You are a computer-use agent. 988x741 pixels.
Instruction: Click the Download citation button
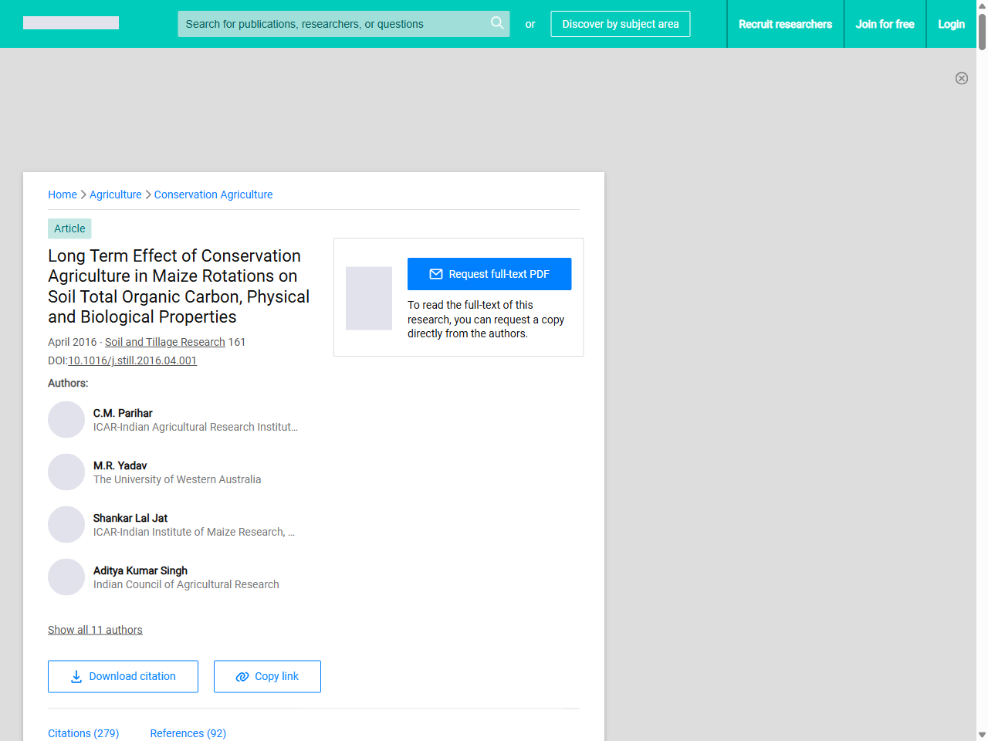pyautogui.click(x=123, y=676)
